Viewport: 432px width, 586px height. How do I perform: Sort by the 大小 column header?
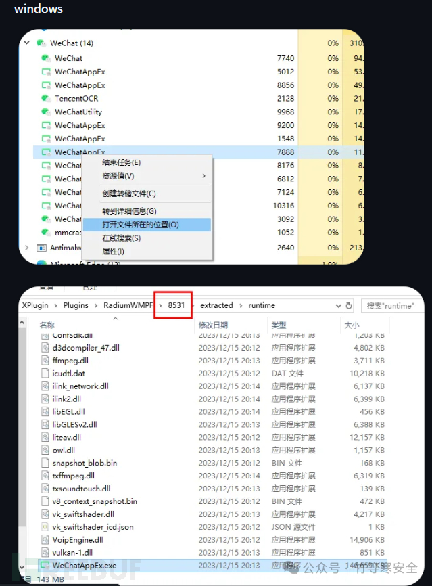click(x=352, y=325)
